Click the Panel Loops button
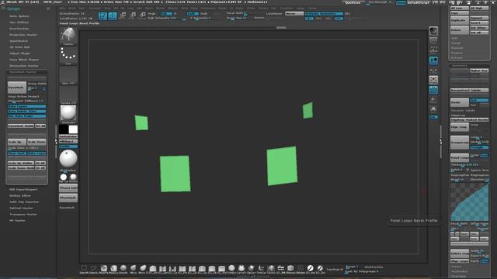Viewport: 497px width, 279px height. 459,157
